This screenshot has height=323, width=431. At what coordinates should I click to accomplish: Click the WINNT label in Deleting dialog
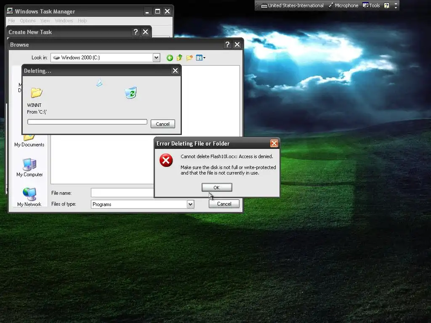coord(35,105)
